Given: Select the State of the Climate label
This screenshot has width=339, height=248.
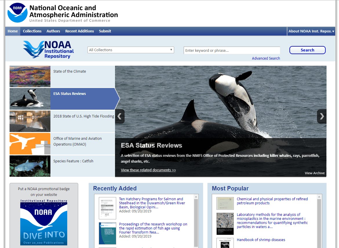Looking at the screenshot, I should click(70, 71).
